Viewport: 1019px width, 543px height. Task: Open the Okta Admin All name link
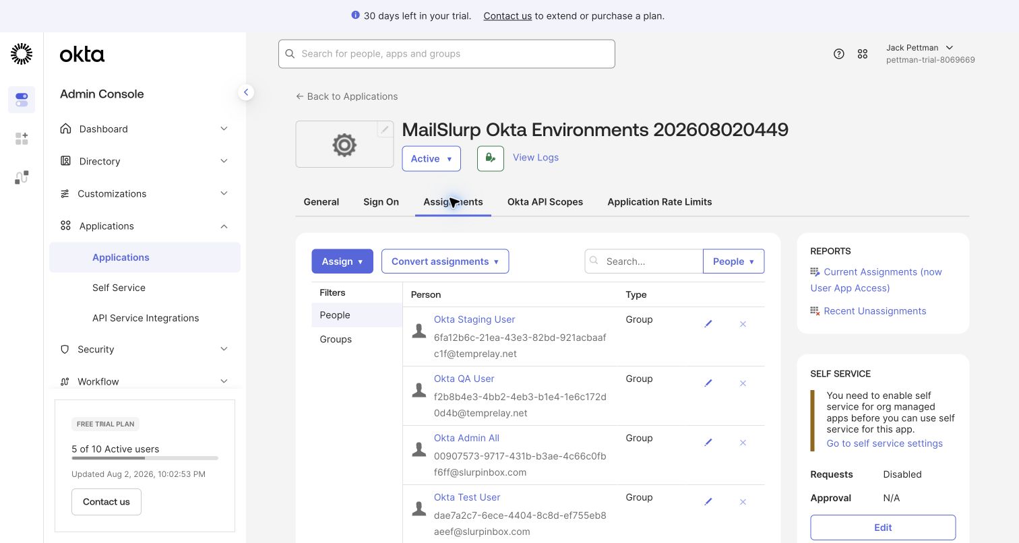pos(466,438)
